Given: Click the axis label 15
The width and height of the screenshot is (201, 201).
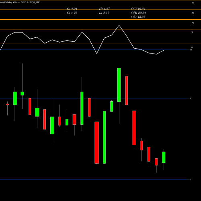Looking at the screenshot, I should pos(193,3).
